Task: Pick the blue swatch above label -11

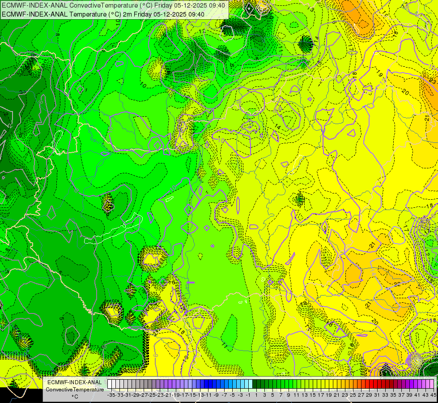Action: [x=206, y=384]
